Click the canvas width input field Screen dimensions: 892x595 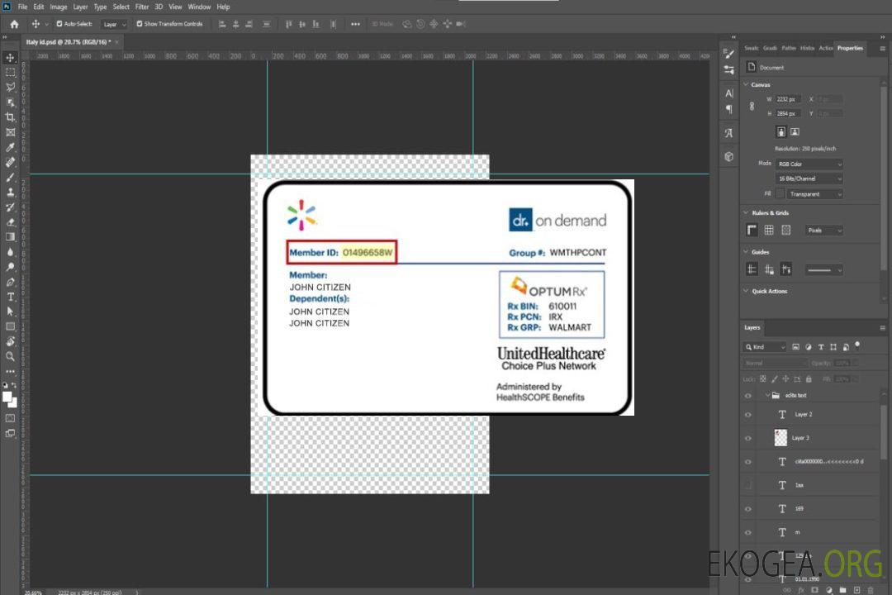[x=788, y=99]
